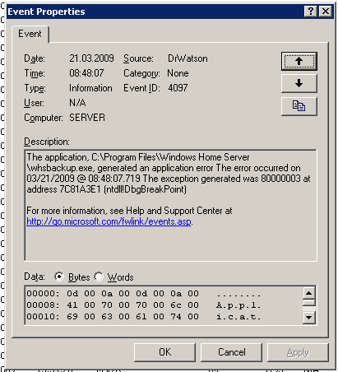Click the hex data row 00010
The height and width of the screenshot is (372, 338).
tap(144, 317)
